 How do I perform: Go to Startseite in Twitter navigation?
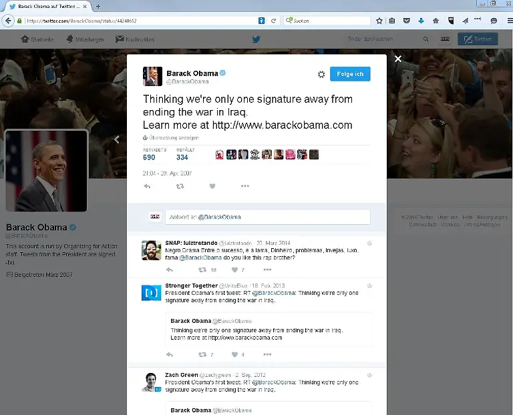[37, 39]
